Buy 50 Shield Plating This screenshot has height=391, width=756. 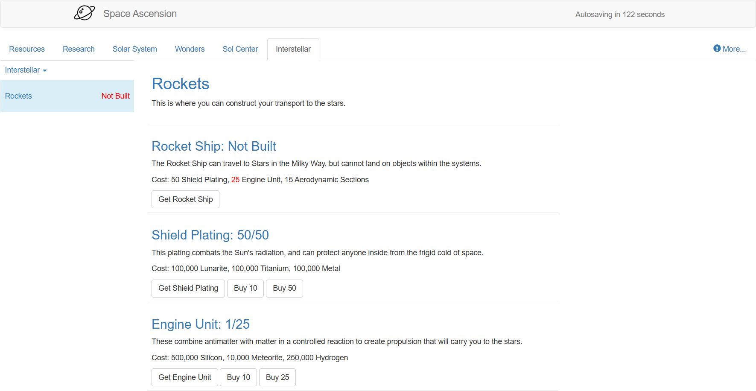(284, 288)
